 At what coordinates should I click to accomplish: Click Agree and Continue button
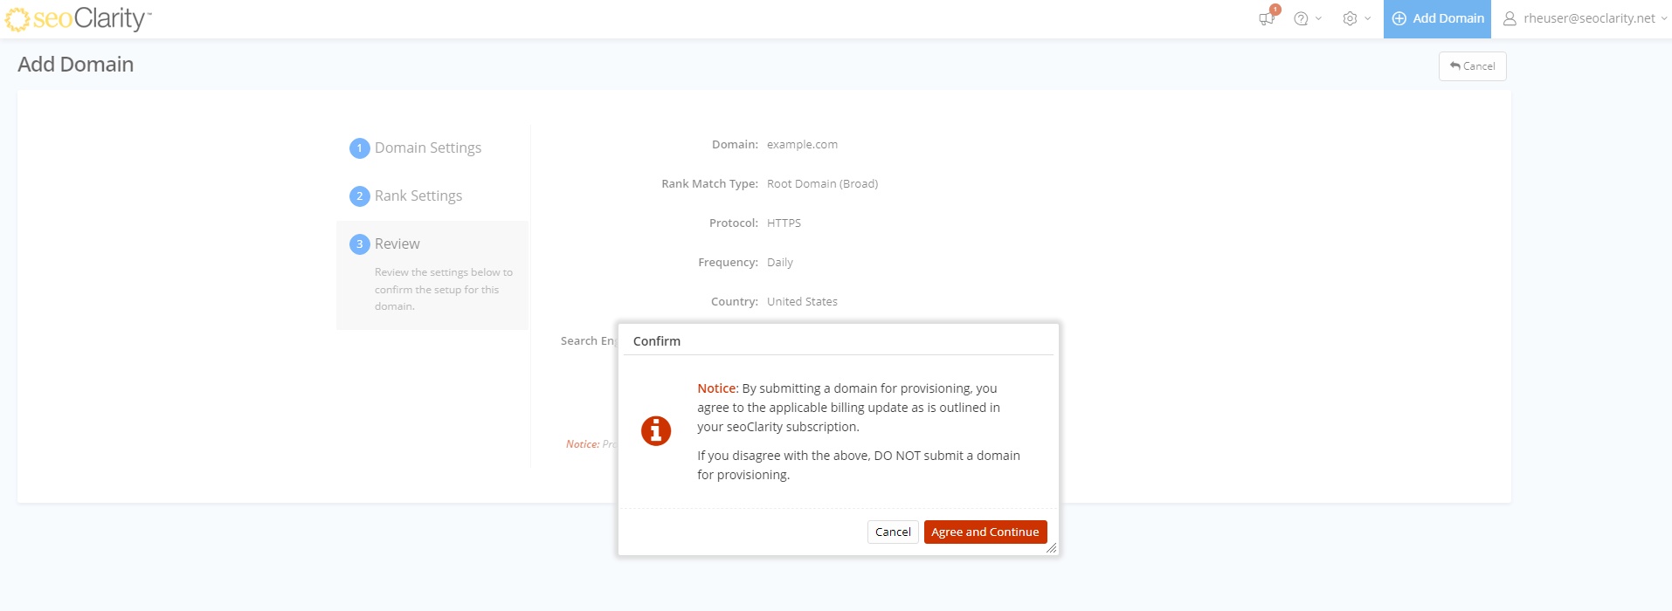pyautogui.click(x=985, y=532)
